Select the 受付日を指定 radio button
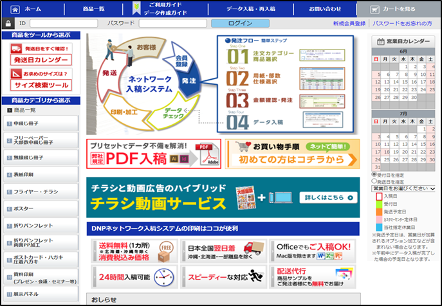442x306 pixels. pyautogui.click(x=374, y=174)
